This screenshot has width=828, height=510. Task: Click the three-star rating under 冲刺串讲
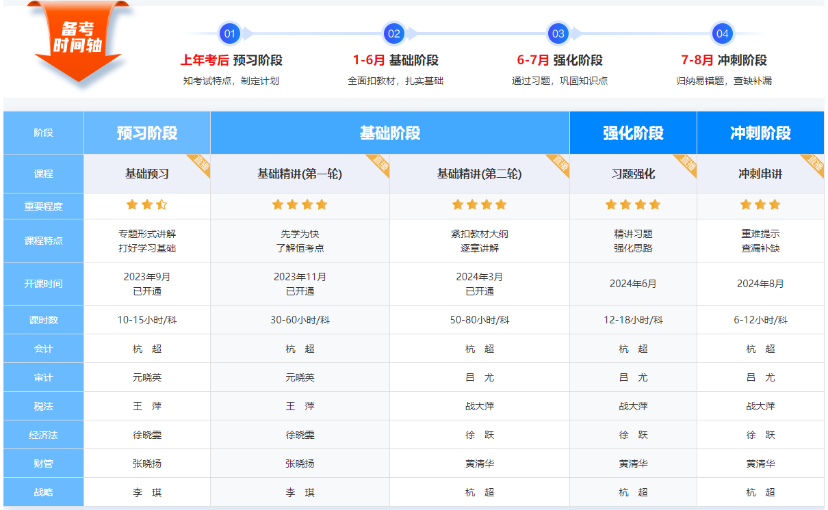pyautogui.click(x=760, y=204)
